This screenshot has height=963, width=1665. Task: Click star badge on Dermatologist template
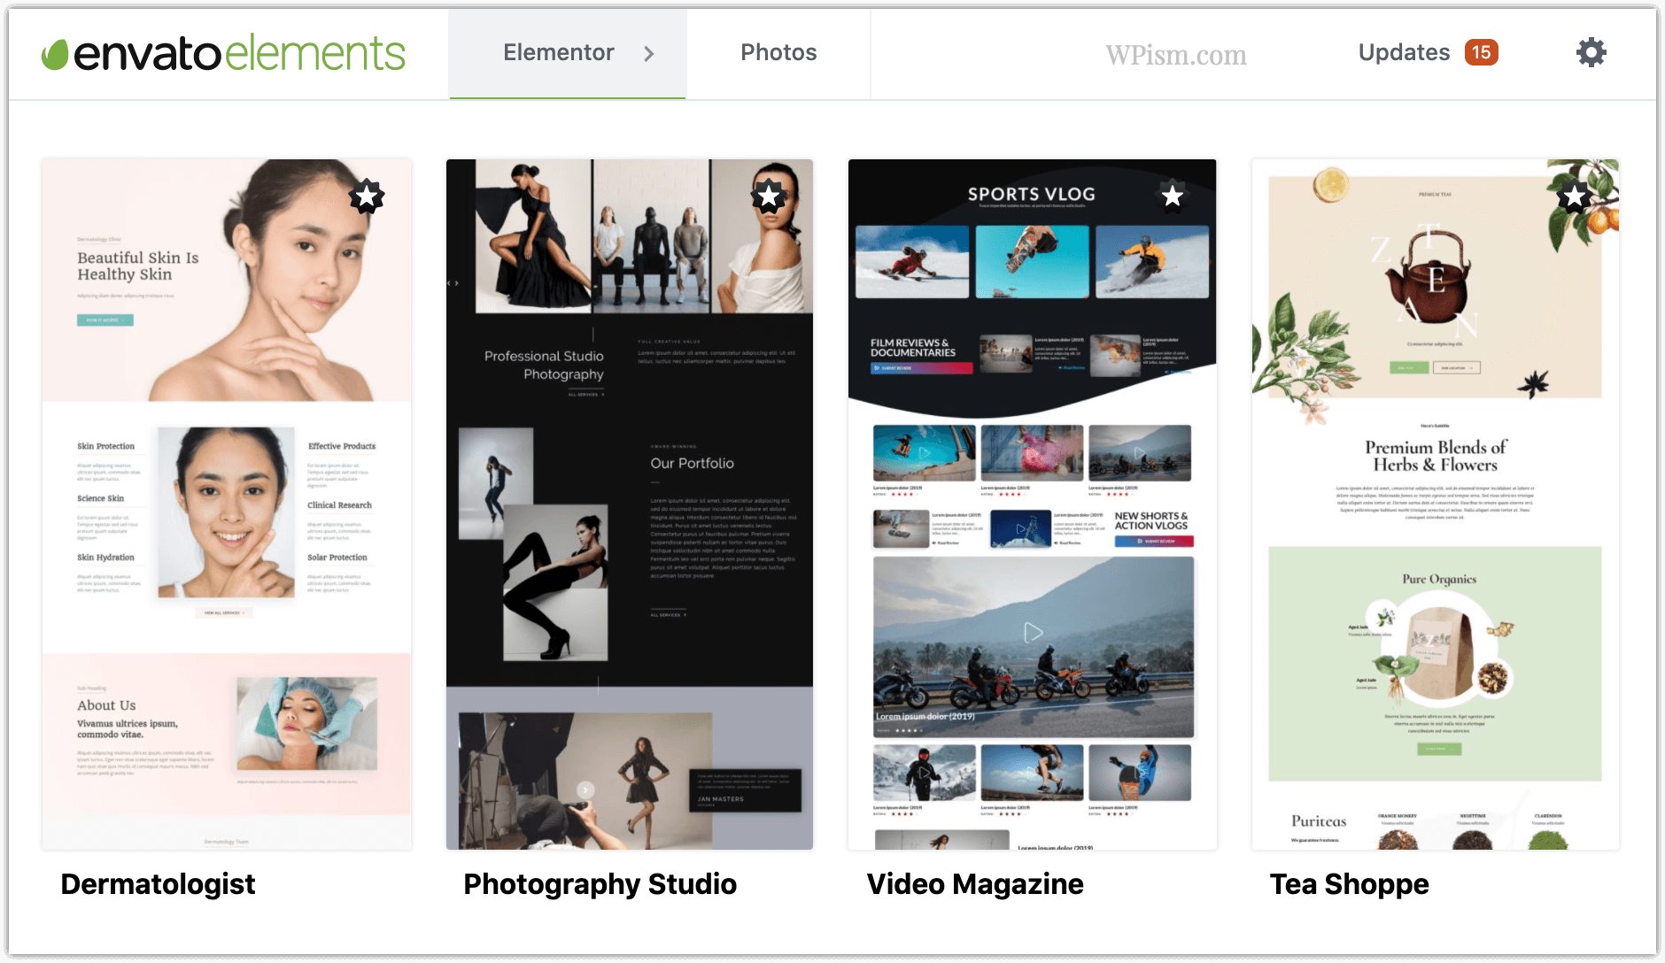click(x=367, y=196)
